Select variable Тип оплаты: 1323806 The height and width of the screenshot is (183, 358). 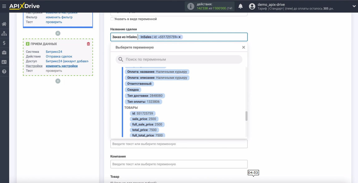[144, 101]
